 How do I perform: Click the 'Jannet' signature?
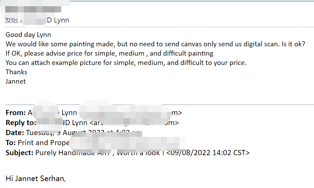click(x=16, y=82)
